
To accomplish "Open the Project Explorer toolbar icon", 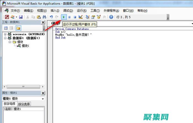I will 87,17.
